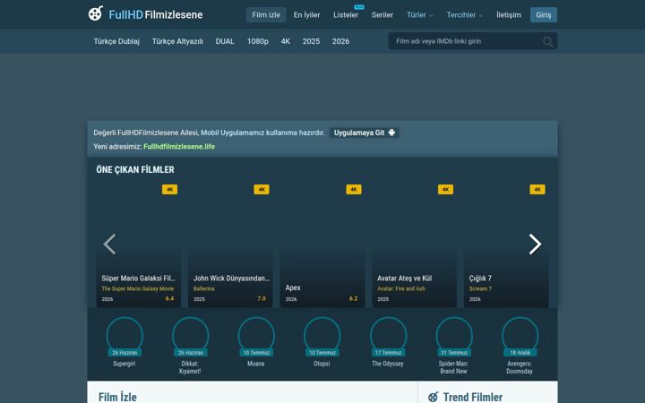Go to the previous featured films slide
This screenshot has height=403, width=645.
(109, 244)
